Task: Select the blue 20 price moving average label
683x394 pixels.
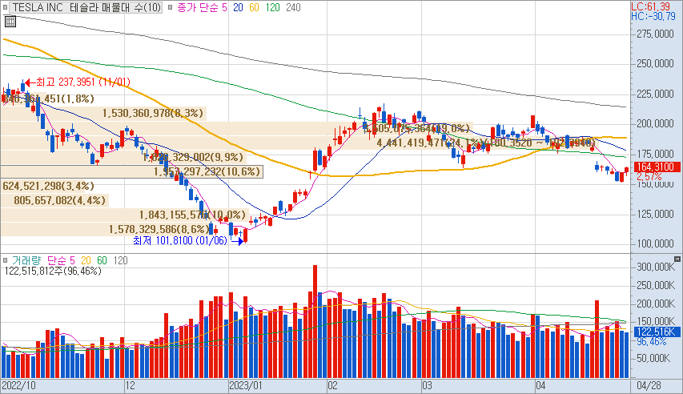Action: coord(238,7)
